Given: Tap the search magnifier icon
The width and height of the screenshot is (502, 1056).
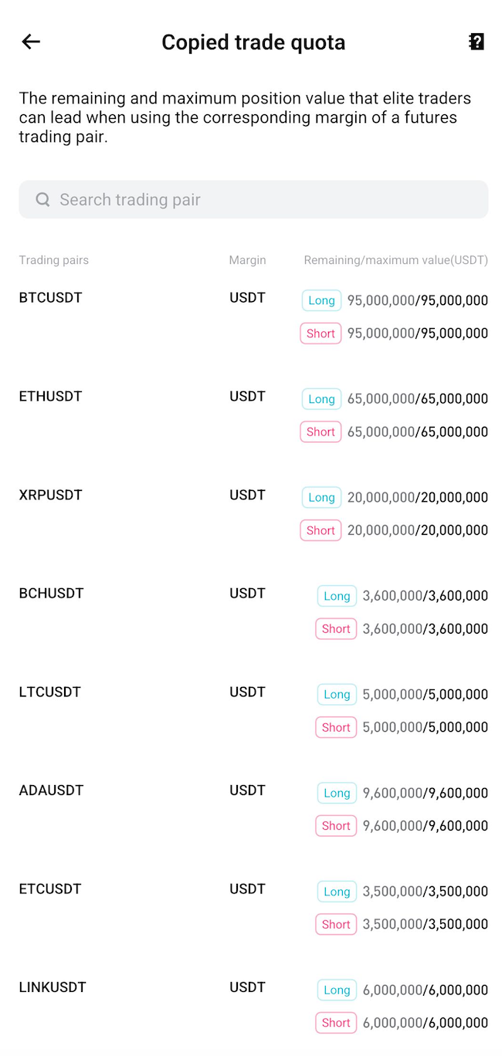Looking at the screenshot, I should tap(42, 200).
